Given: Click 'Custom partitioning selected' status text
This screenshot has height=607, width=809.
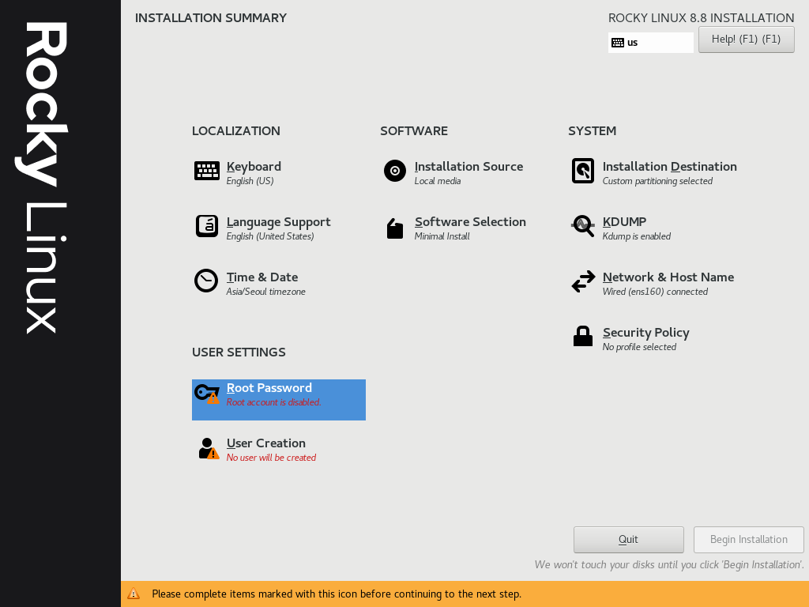Looking at the screenshot, I should point(657,181).
